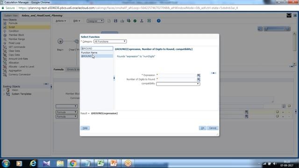The image size is (299, 168).
Task: Click the Validate and Save toolbar icon
Action: (129, 21)
